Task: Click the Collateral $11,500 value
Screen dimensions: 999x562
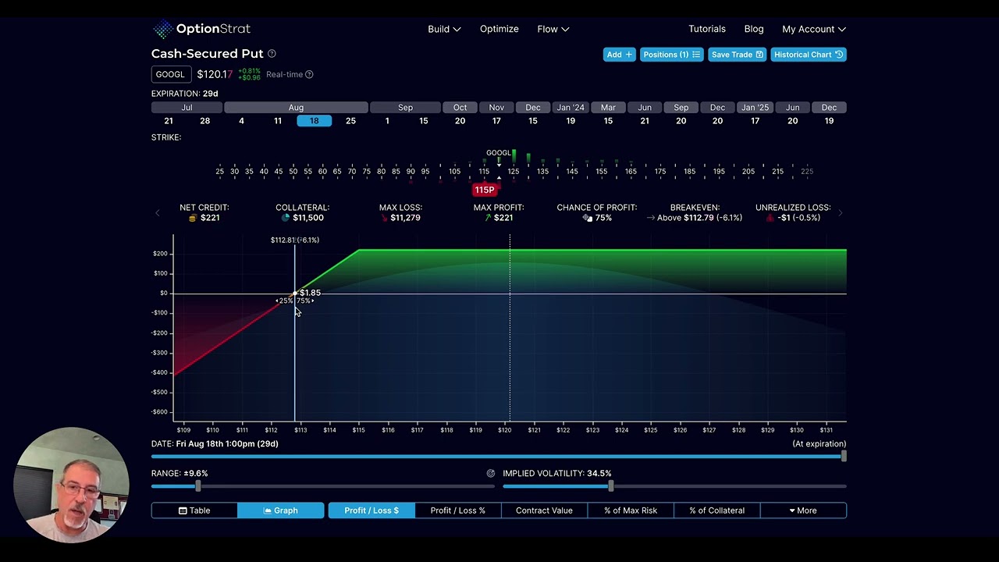Action: [308, 218]
